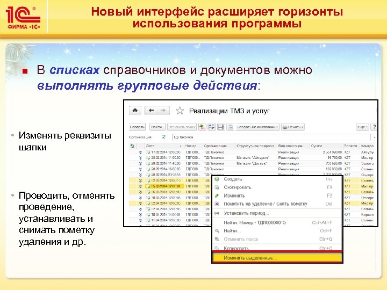Navigate back with the left arrow
This screenshot has height=290, width=387.
(151, 111)
